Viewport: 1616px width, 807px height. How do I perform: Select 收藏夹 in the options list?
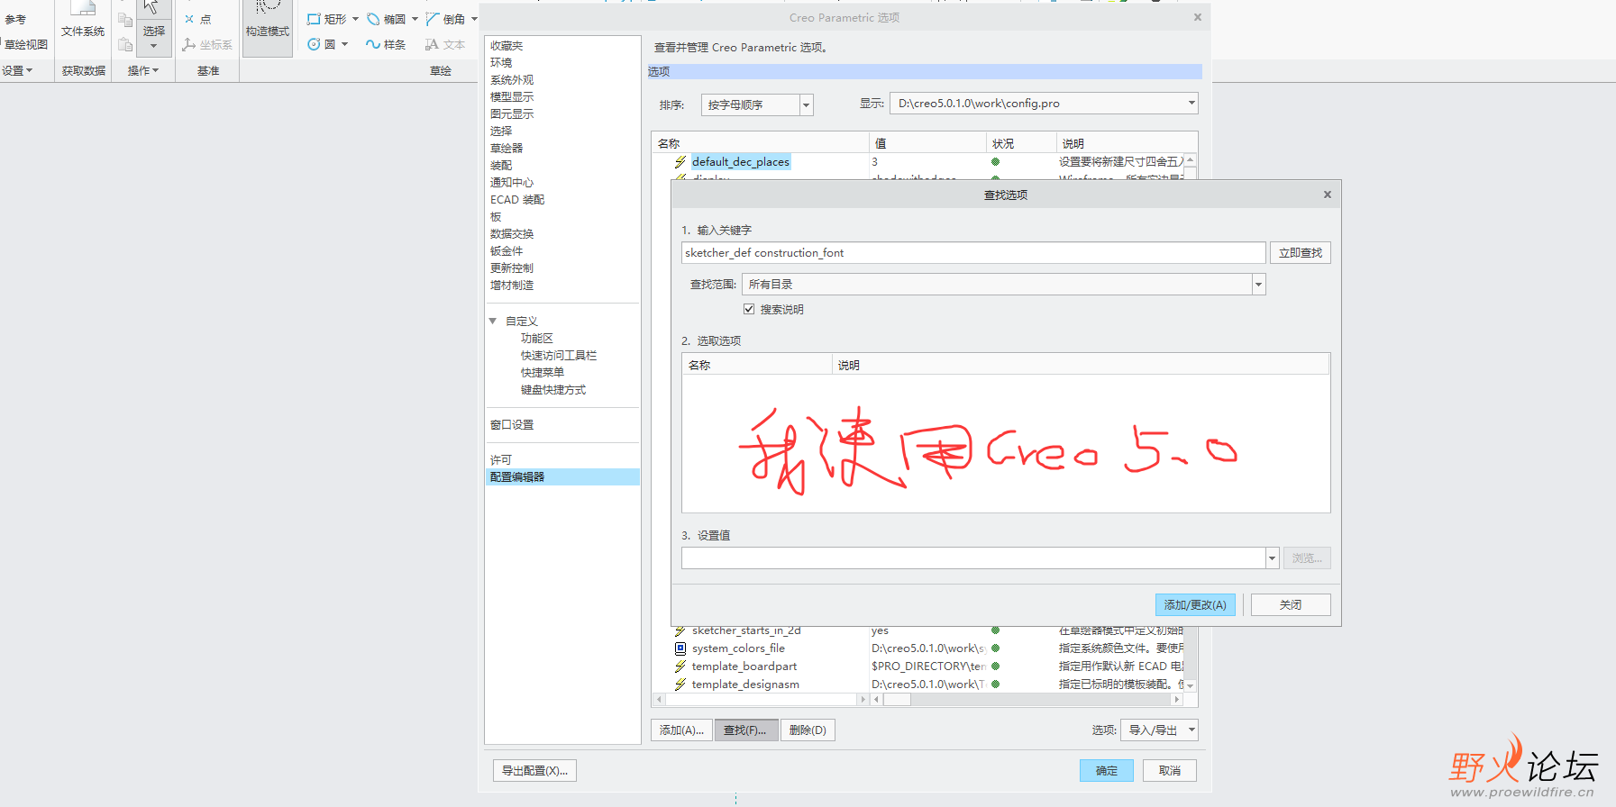point(507,46)
